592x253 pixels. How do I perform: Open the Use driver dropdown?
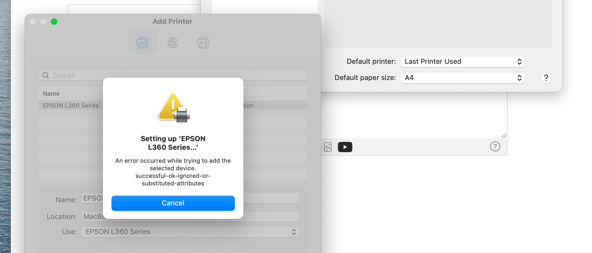pyautogui.click(x=190, y=232)
